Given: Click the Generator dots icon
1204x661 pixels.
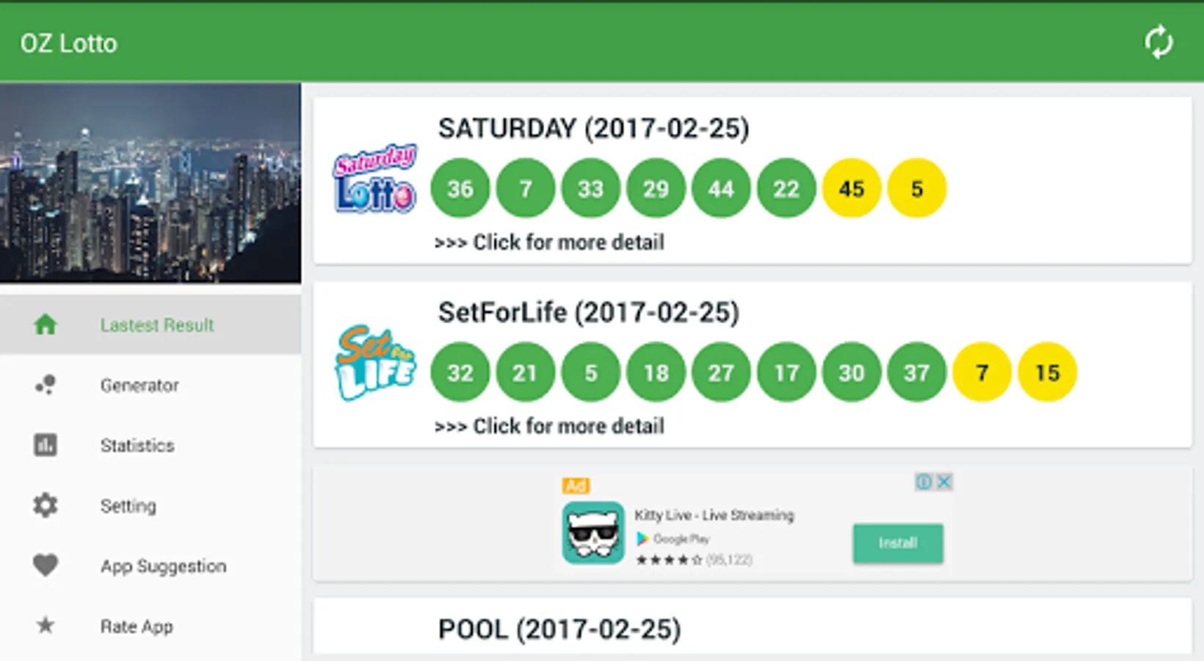Looking at the screenshot, I should tap(46, 385).
